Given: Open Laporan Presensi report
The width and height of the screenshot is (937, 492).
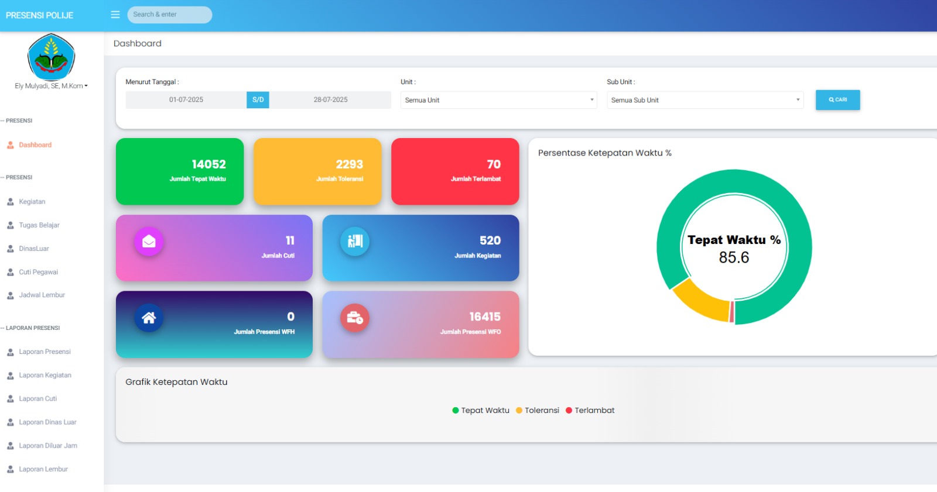Looking at the screenshot, I should (x=45, y=352).
